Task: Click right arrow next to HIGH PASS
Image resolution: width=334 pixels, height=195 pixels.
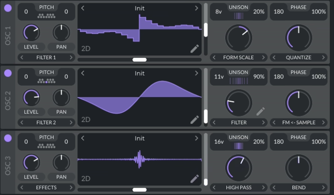Action: [x=263, y=187]
